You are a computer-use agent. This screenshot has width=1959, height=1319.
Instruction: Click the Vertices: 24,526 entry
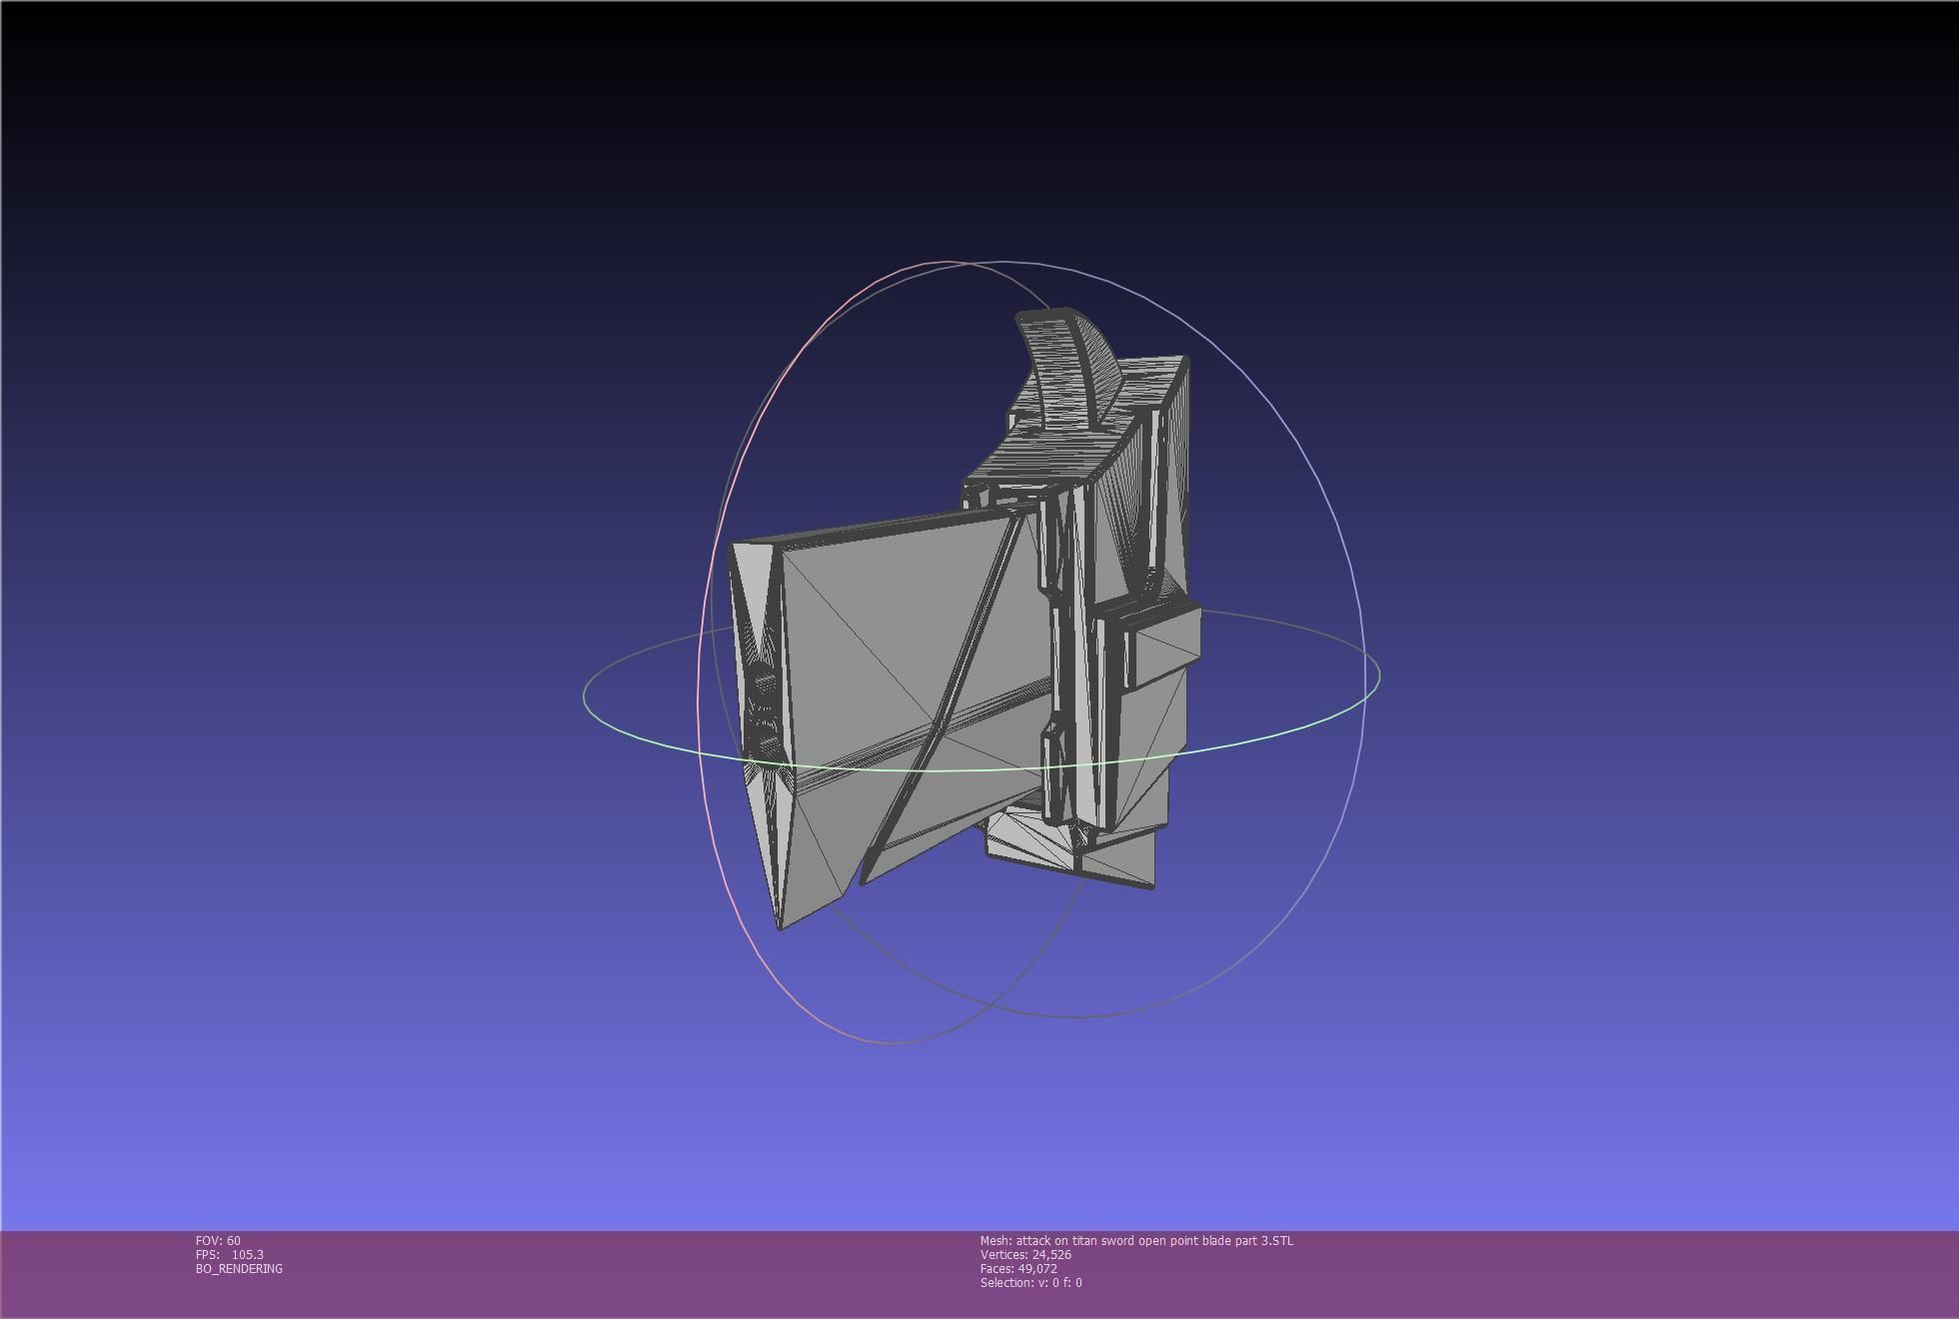(x=1025, y=1254)
